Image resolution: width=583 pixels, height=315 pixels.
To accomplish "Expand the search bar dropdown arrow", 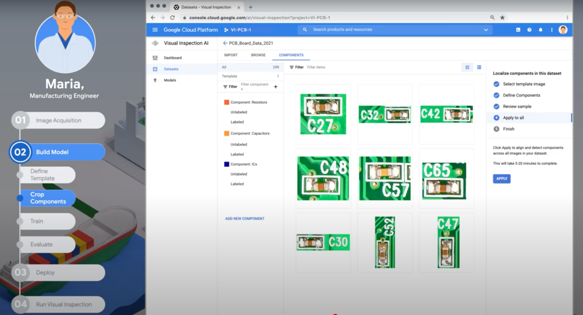I will tap(486, 30).
